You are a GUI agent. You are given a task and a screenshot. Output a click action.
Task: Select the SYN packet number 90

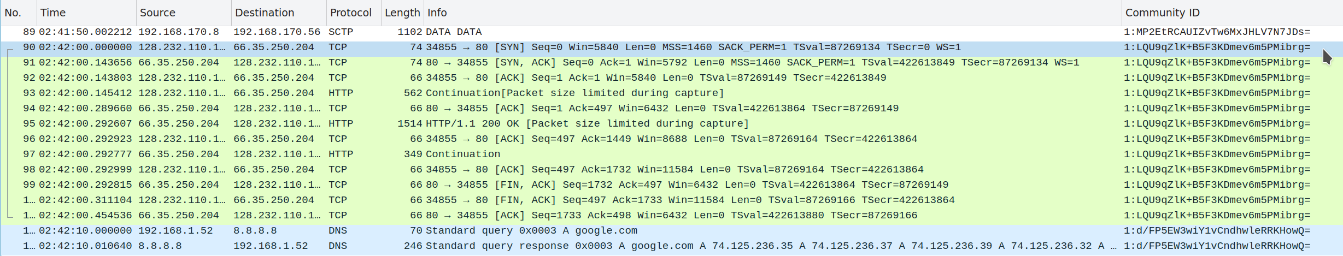pyautogui.click(x=671, y=47)
